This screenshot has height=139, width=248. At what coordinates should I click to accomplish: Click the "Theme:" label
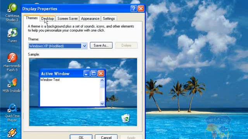point(34,39)
